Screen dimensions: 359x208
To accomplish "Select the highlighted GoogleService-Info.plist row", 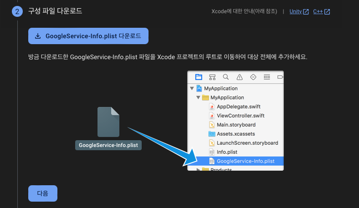I will (245, 161).
